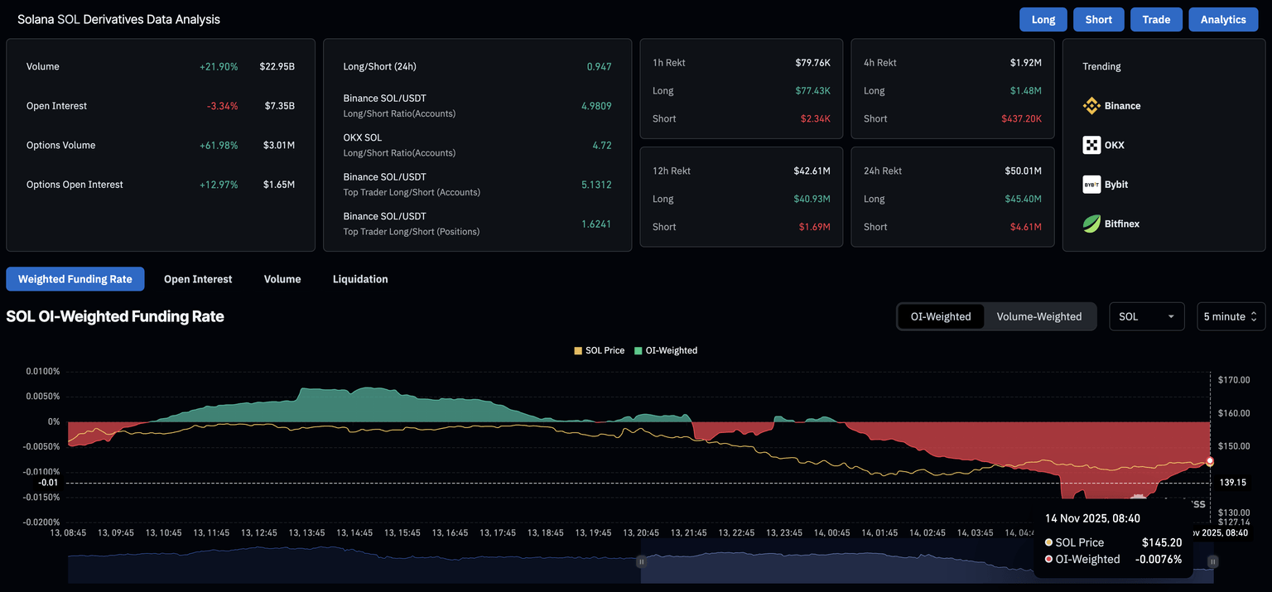Select the Volume chart tab
Image resolution: width=1272 pixels, height=592 pixels.
(x=282, y=279)
